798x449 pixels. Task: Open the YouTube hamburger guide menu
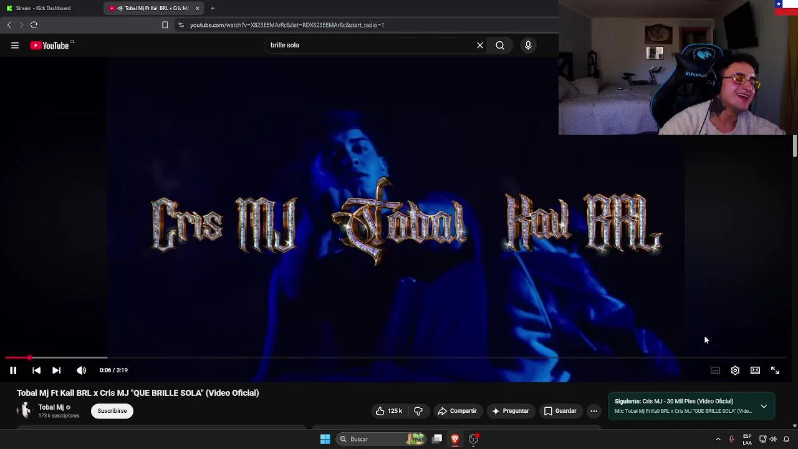pyautogui.click(x=15, y=46)
